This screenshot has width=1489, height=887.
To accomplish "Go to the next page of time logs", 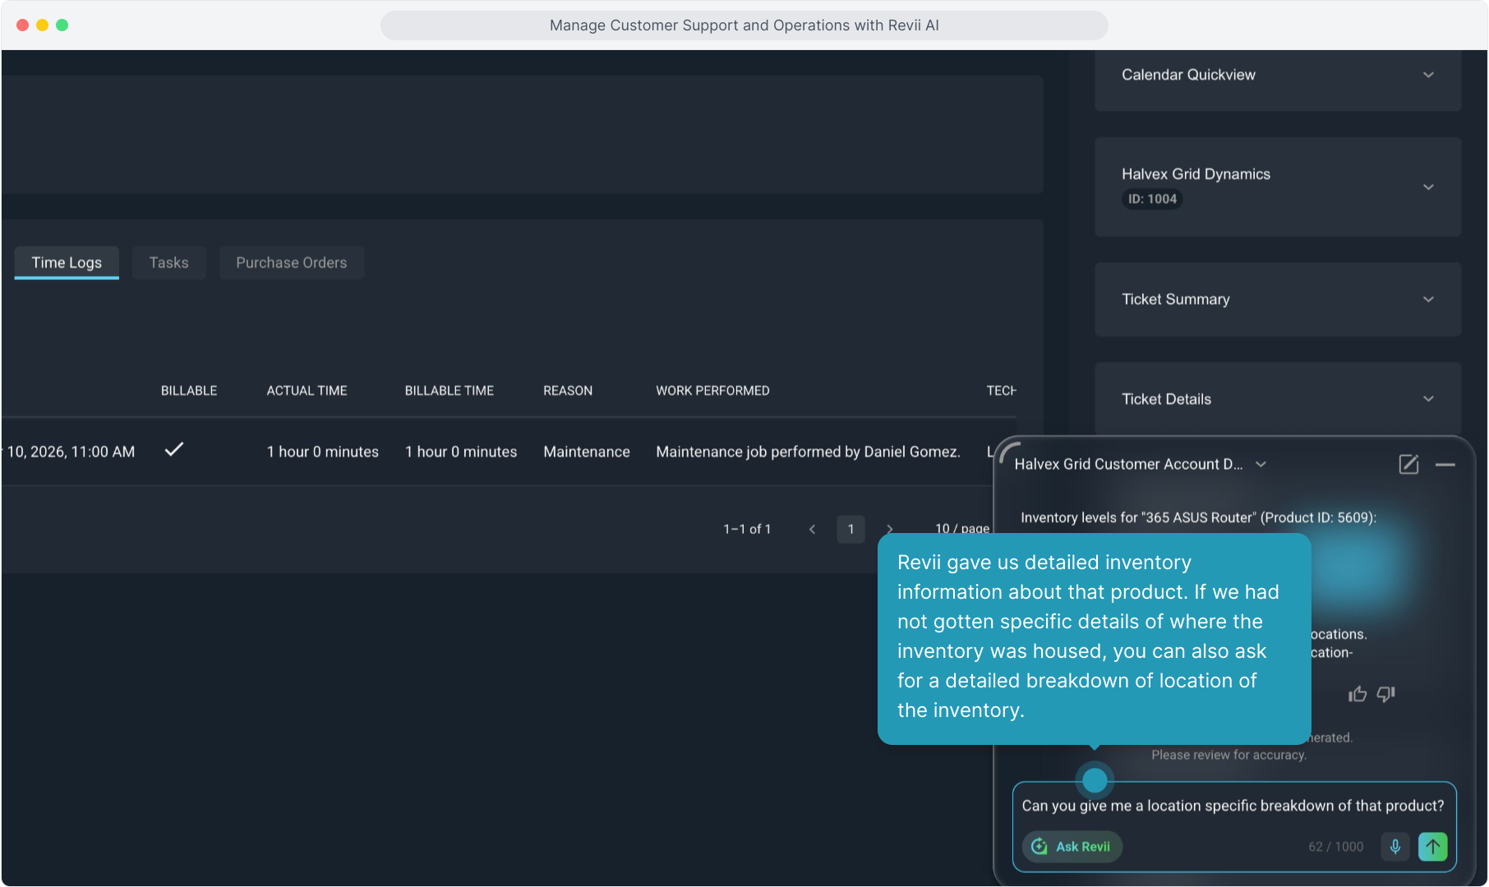I will (890, 529).
